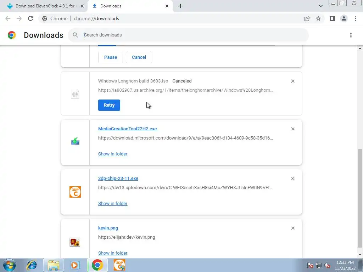Click the 3dp-chip orange file icon
Viewport: 363px width, 272px height.
pos(75,192)
